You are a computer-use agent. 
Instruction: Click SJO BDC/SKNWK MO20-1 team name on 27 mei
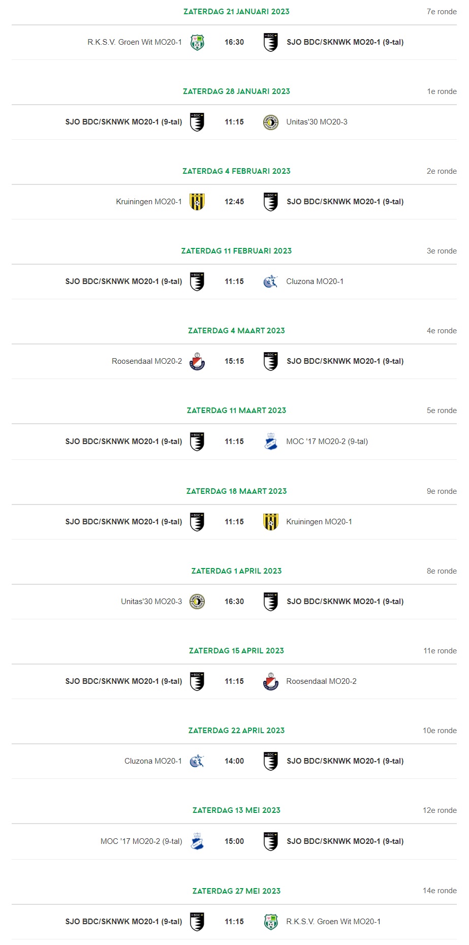123,922
